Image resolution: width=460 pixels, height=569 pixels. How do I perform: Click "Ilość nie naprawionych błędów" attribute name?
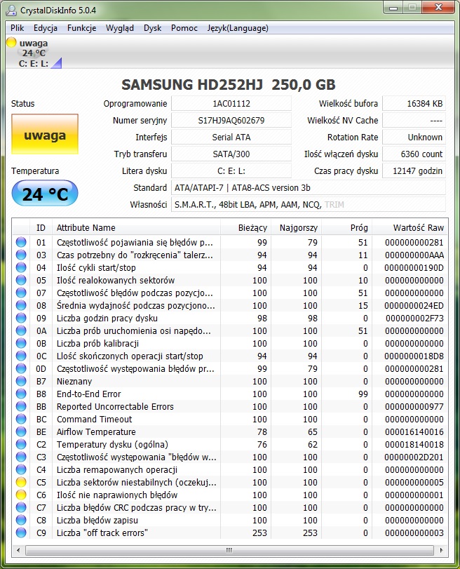(x=117, y=495)
